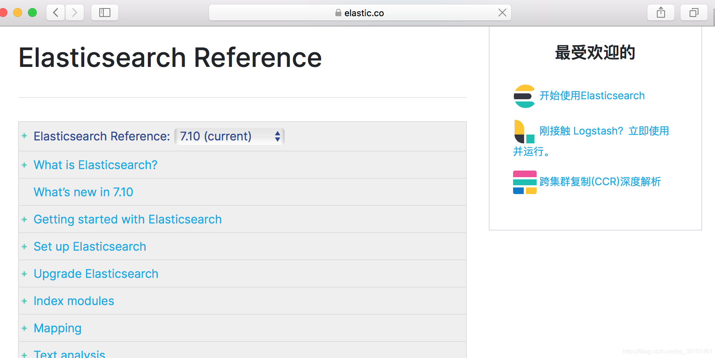Click the Elasticsearch Reference page heading
This screenshot has width=715, height=358.
point(170,58)
